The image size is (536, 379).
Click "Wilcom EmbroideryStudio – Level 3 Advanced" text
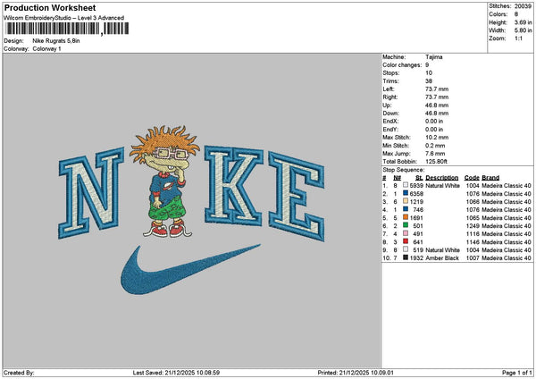[x=63, y=18]
